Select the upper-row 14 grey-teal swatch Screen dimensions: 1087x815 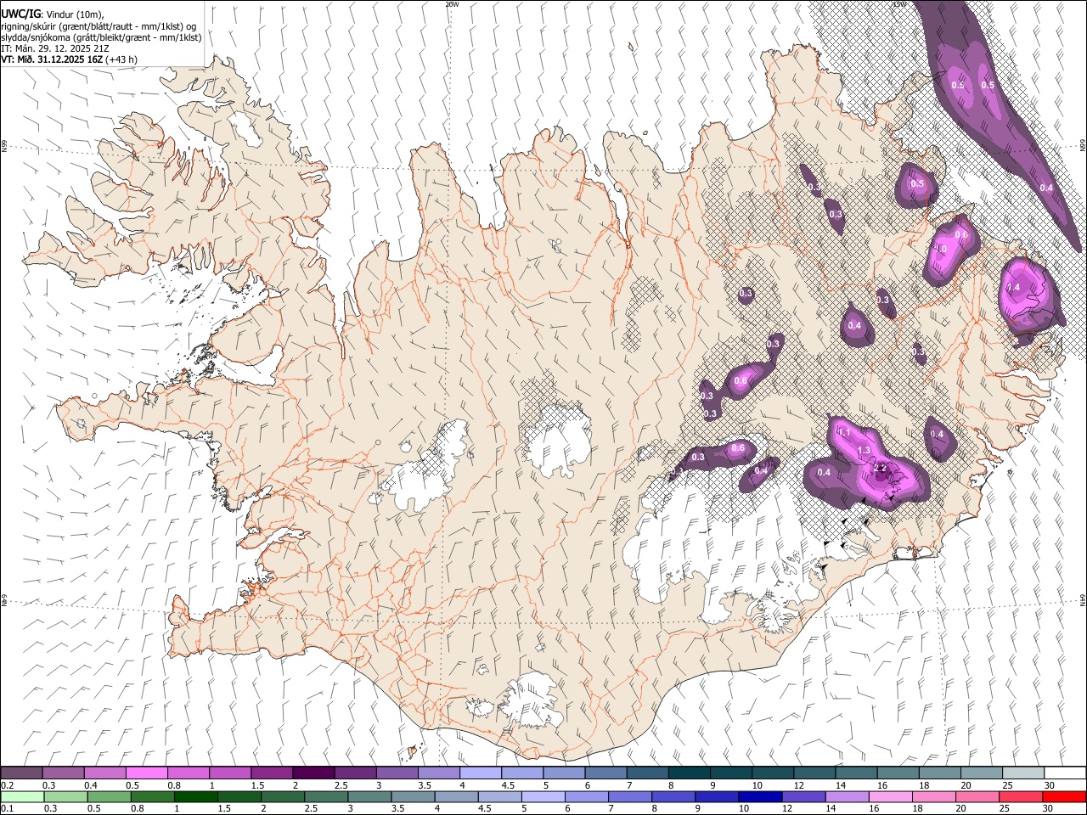[x=856, y=773]
